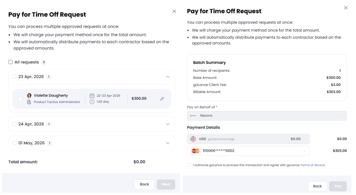Image resolution: width=356 pixels, height=195 pixels.
Task: Expand the 24 Apr, 2026 section
Action: tap(168, 124)
